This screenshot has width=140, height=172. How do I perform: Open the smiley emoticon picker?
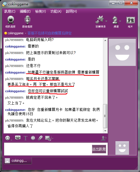point(8,138)
